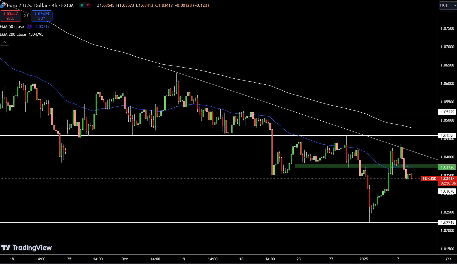Click the Euro / U.S. Dollar symbol title
The width and height of the screenshot is (457, 264).
click(x=40, y=5)
